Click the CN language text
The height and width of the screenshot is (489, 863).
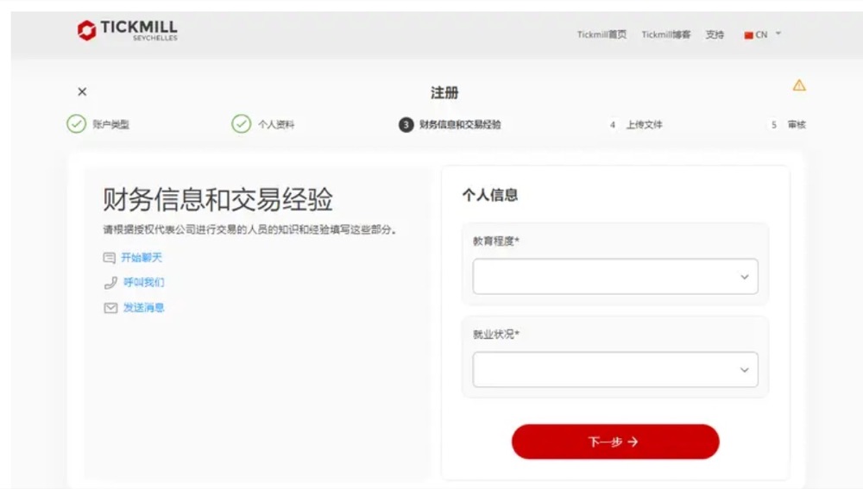pos(761,34)
